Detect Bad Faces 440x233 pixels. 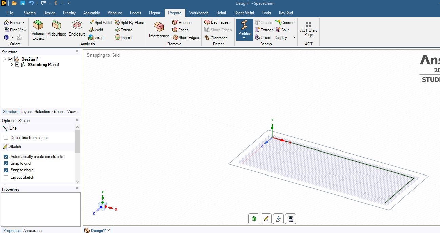coord(217,22)
